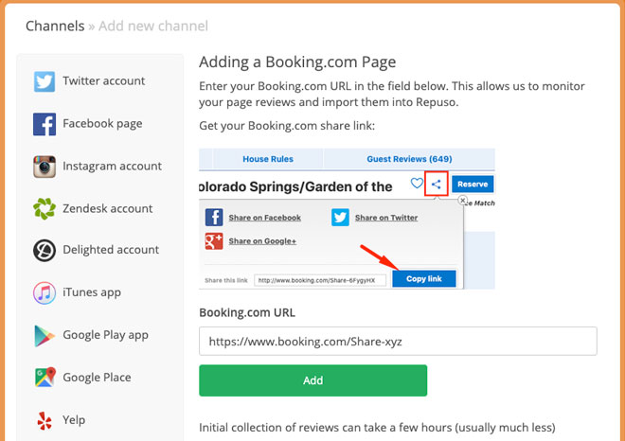Click the Twitter bird icon in sidebar
The height and width of the screenshot is (441, 625).
(x=45, y=81)
